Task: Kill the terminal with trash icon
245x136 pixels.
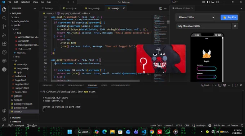Action: (224, 85)
